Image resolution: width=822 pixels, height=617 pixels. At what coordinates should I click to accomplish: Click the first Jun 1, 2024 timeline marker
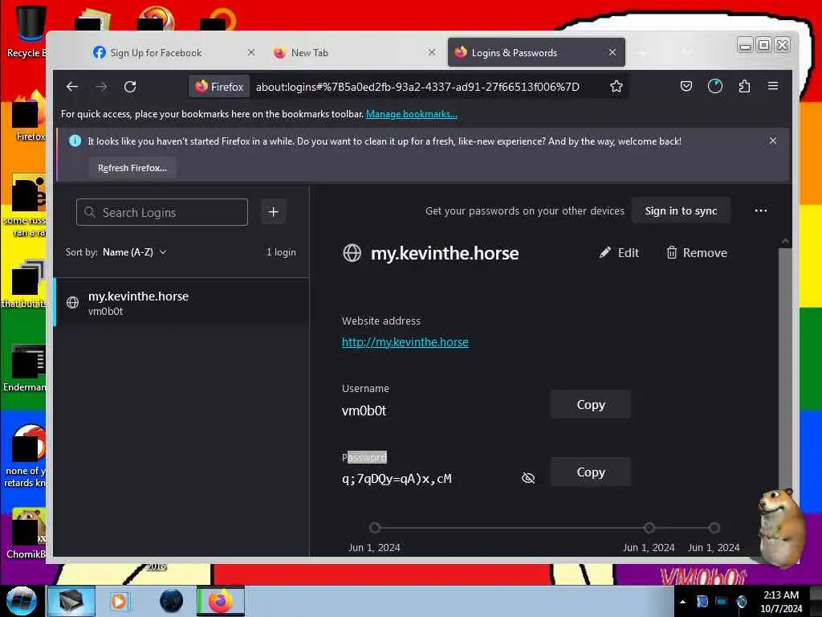tap(374, 528)
